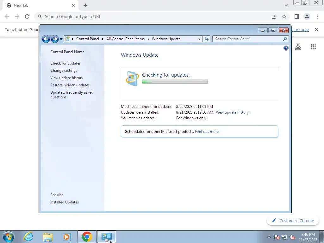Switch to Chrome from taskbar
Image resolution: width=324 pixels, height=243 pixels.
tap(87, 237)
